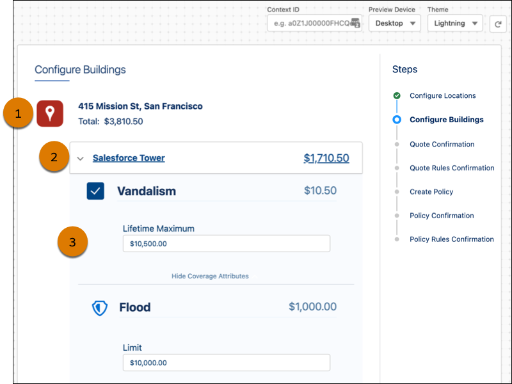The image size is (512, 384).
Task: Click the Flood coverage title
Action: [135, 307]
